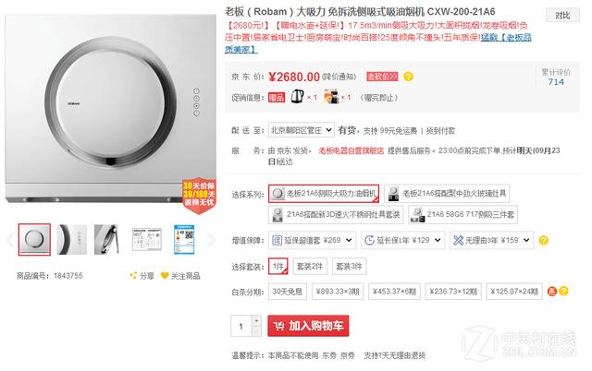Screen dimensions: 592x371
Task: Open the delivery address dropdown for 北京朝阳区
Action: 302,130
